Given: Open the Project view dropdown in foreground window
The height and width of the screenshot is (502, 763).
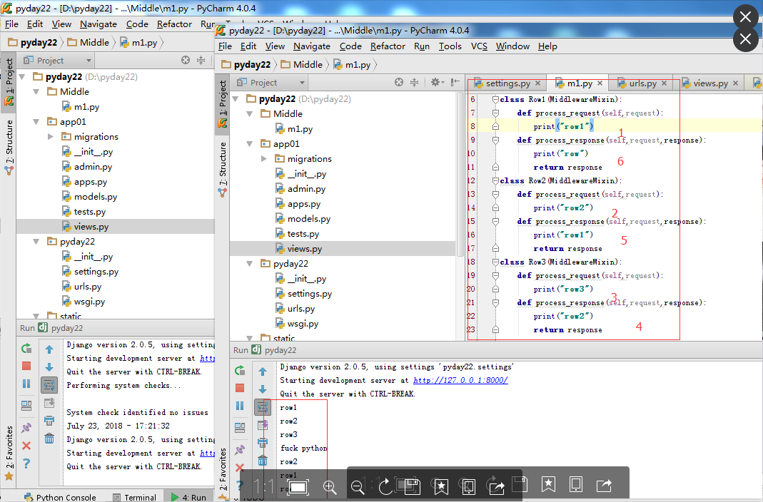Looking at the screenshot, I should 302,83.
